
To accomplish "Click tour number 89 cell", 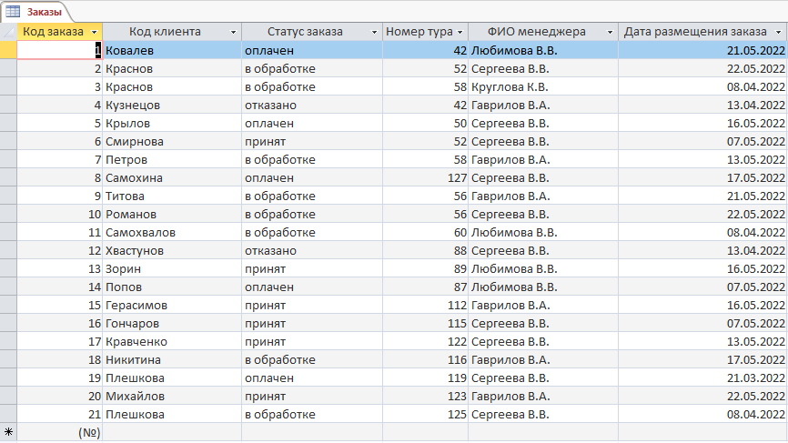I will pyautogui.click(x=425, y=268).
